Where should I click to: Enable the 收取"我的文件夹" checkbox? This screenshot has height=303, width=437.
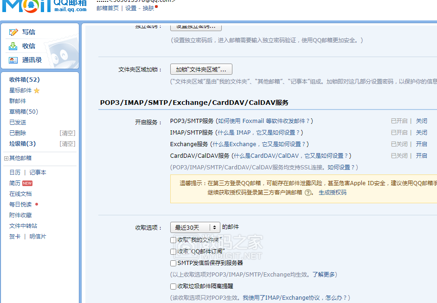(x=174, y=240)
